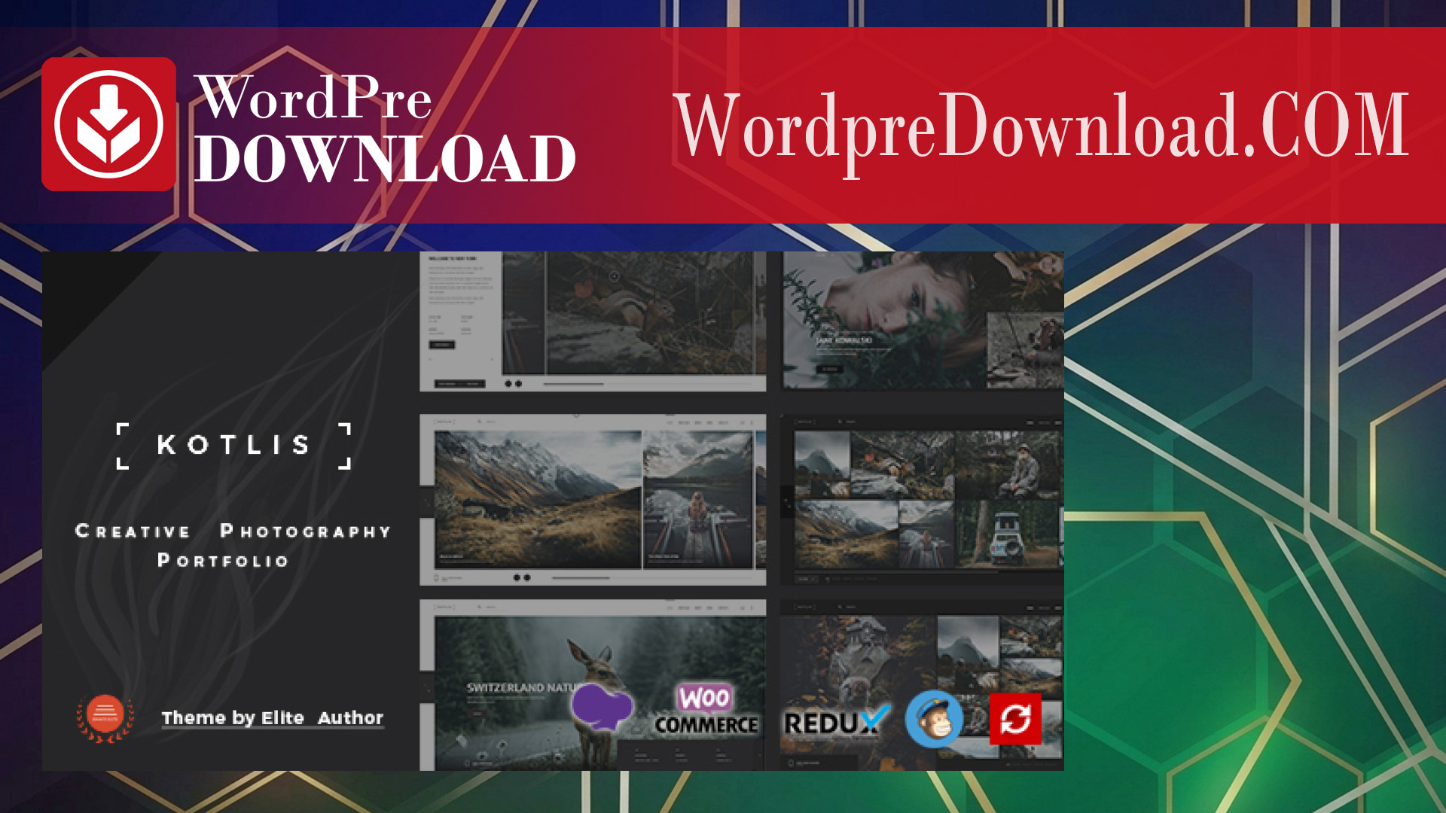
Task: Open the mountain landscape slider thumbnail
Action: (x=593, y=500)
